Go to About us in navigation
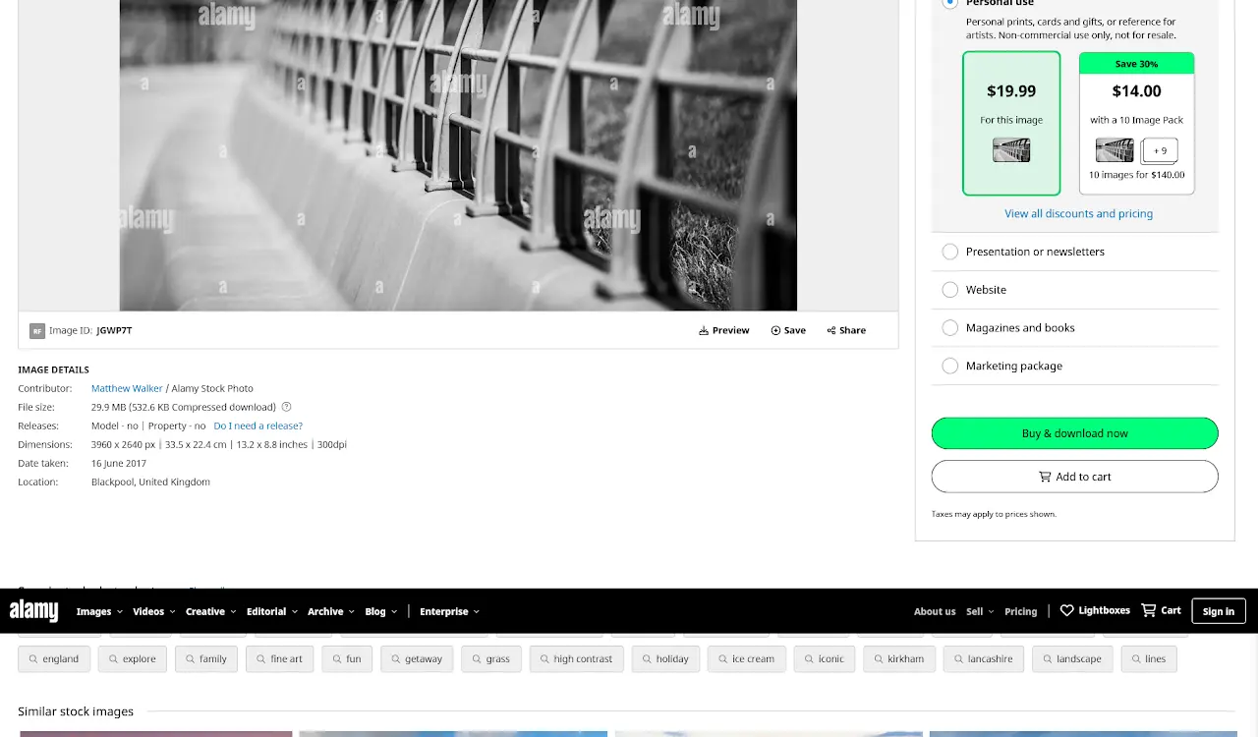The height and width of the screenshot is (737, 1258). [x=934, y=611]
